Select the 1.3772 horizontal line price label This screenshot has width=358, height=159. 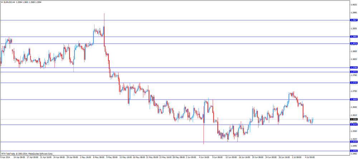(353, 72)
